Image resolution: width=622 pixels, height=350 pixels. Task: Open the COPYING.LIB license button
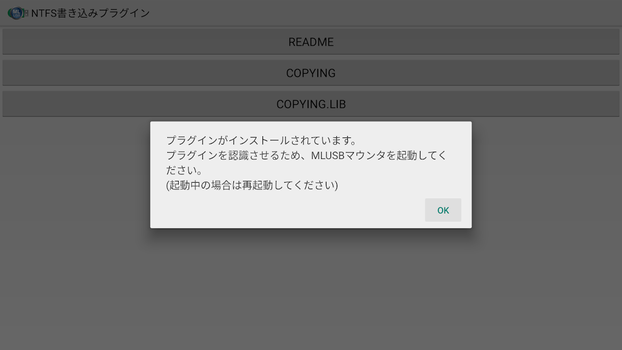pos(311,104)
